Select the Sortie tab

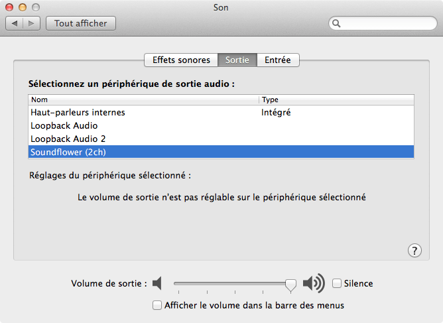click(x=237, y=60)
